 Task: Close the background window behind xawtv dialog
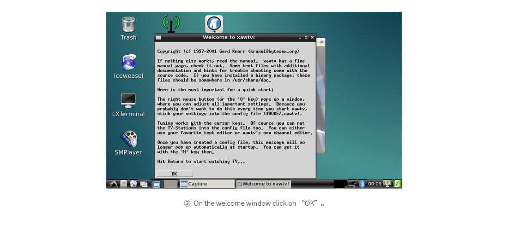pos(321,42)
